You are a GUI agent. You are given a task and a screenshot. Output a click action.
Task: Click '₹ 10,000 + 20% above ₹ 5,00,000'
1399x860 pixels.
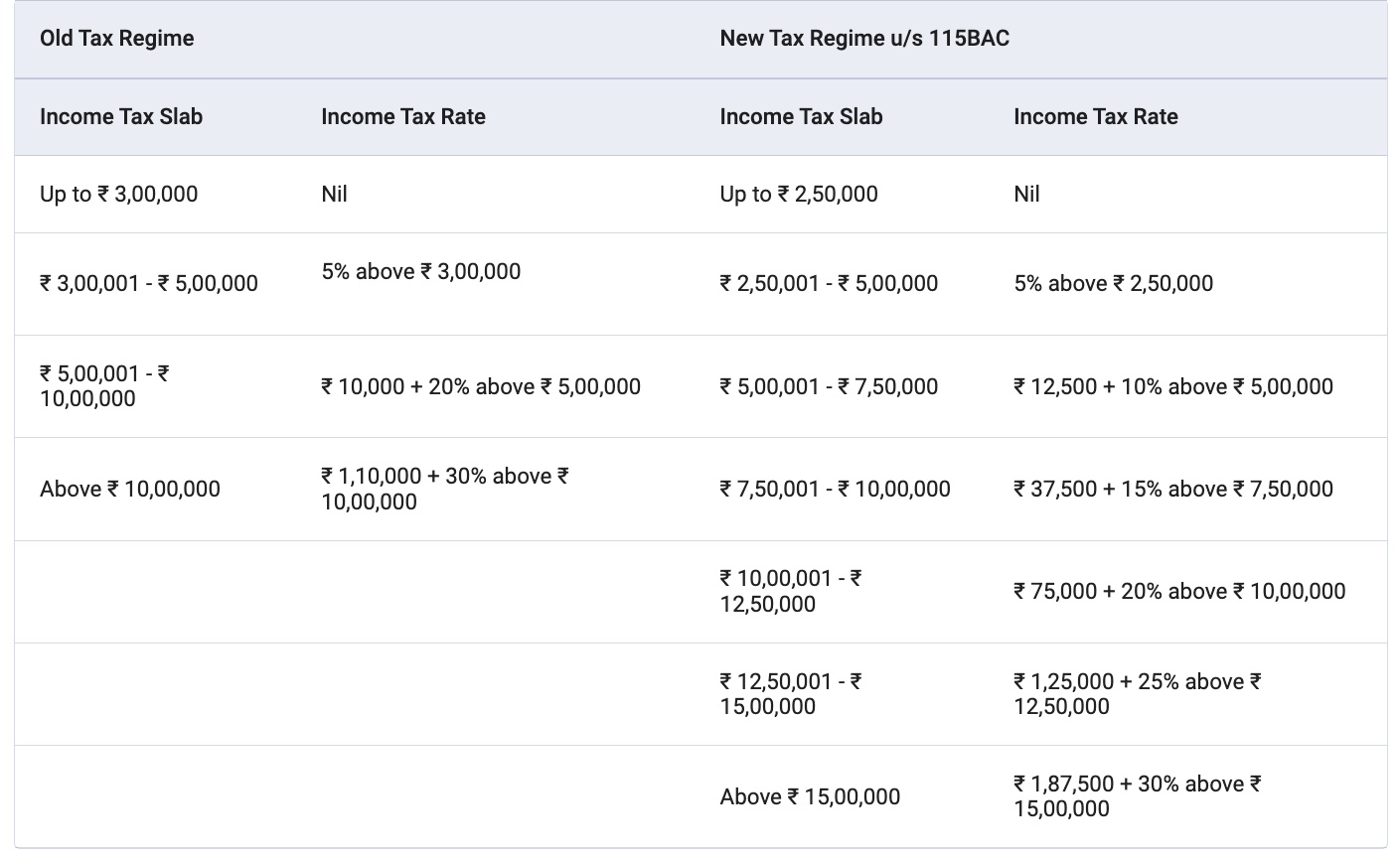(x=481, y=386)
